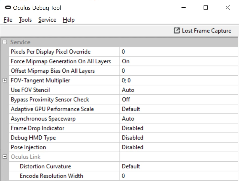Toggle Bypass Proximity Sensor Check Off value

(x=179, y=99)
